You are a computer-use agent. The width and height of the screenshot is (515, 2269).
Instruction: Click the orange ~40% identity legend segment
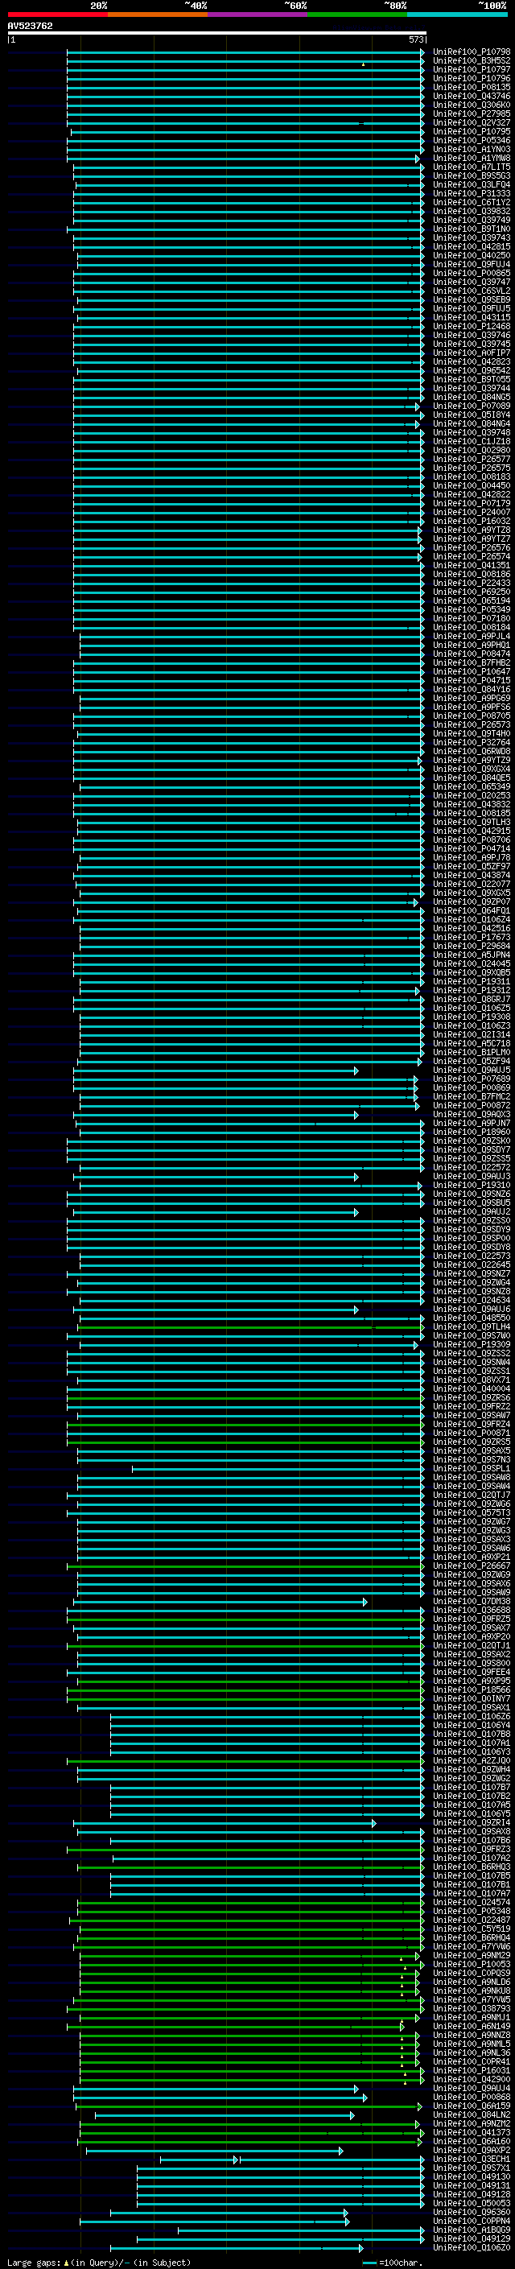tap(157, 14)
